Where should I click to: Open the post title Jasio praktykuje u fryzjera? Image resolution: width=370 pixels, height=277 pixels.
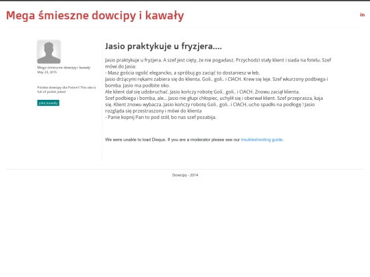click(164, 47)
